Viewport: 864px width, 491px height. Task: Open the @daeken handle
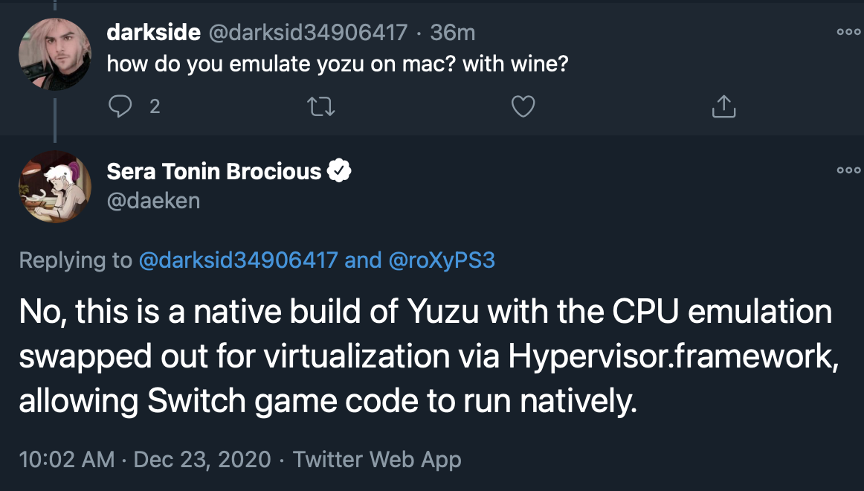(x=153, y=201)
